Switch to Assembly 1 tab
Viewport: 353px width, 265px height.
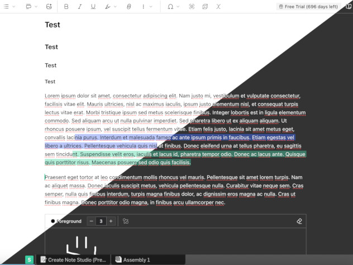[149, 260]
